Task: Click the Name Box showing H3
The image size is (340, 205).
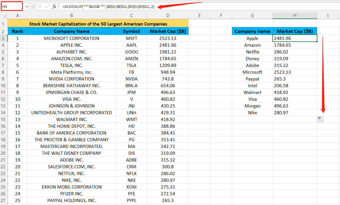Action: pyautogui.click(x=12, y=6)
